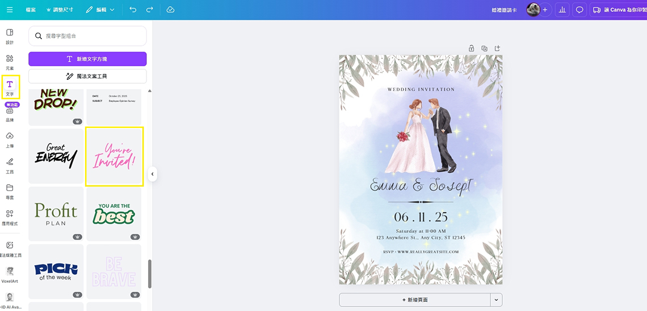Screen dimensions: 647x311
Task: Expand the dropdown arrow beside 新增頁面
Action: click(x=496, y=300)
